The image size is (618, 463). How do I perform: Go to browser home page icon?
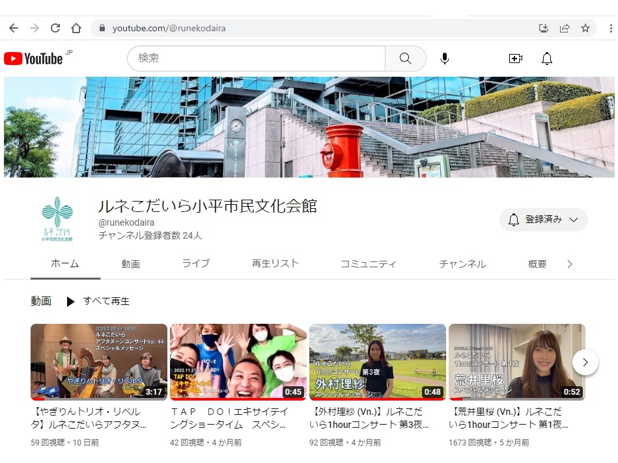tap(76, 28)
